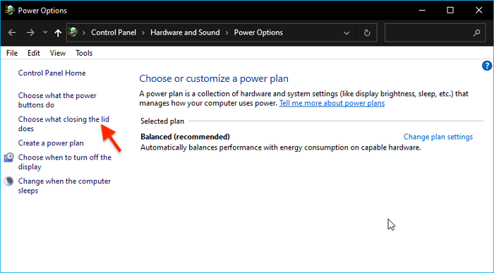Select Balanced (recommended) plan text

185,137
